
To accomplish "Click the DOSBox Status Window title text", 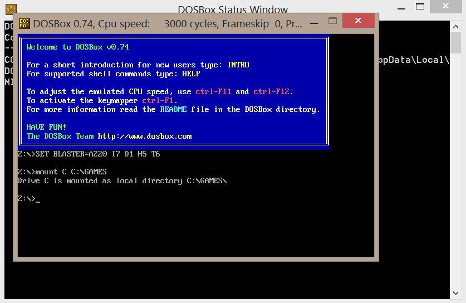I will [233, 9].
